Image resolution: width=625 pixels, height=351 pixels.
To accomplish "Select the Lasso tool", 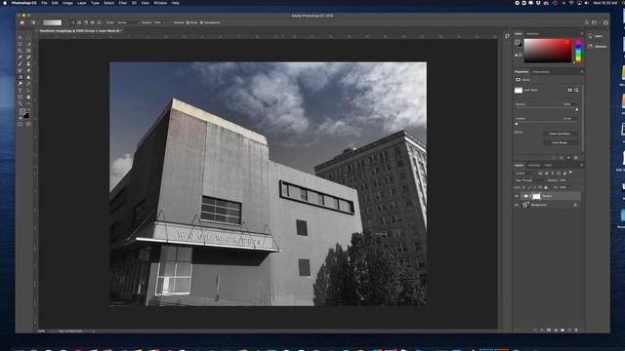I will click(20, 44).
